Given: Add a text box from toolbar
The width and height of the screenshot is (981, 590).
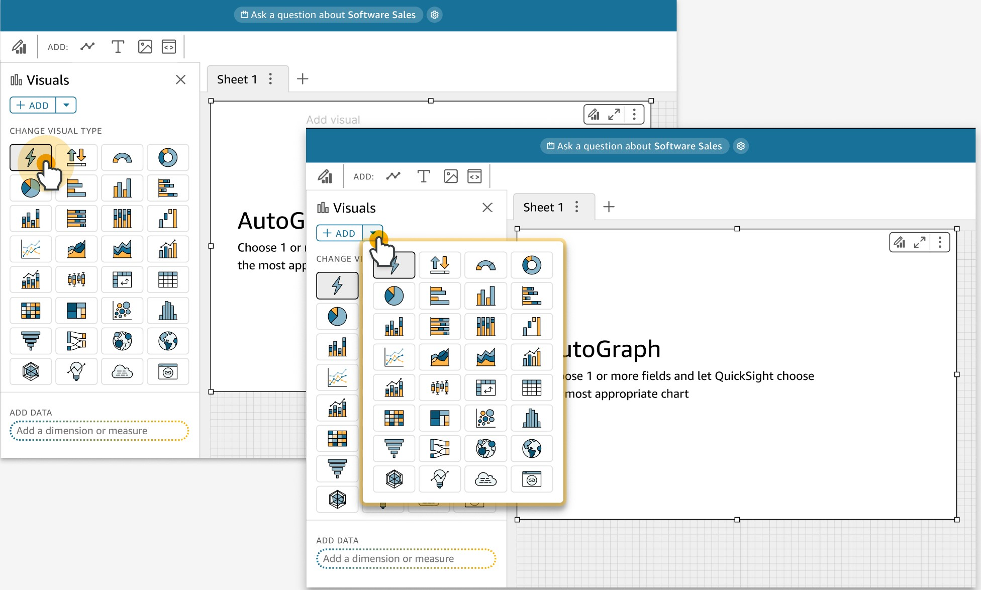Looking at the screenshot, I should (118, 47).
